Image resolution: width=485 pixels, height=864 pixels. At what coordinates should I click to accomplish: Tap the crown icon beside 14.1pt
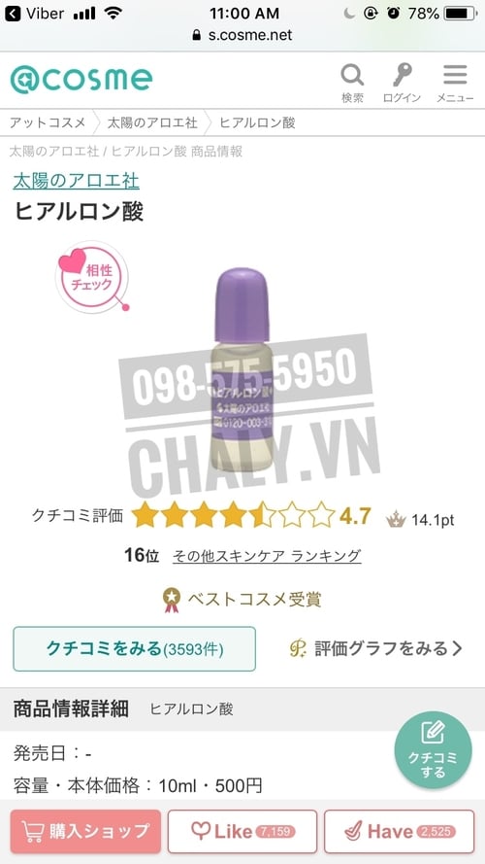[396, 519]
